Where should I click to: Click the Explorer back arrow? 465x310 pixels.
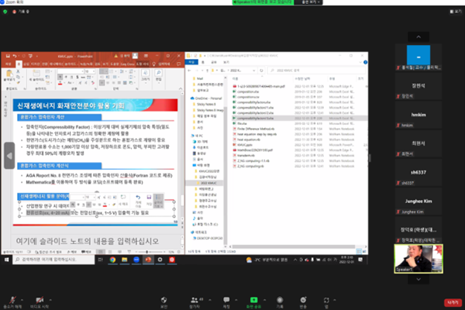point(190,71)
